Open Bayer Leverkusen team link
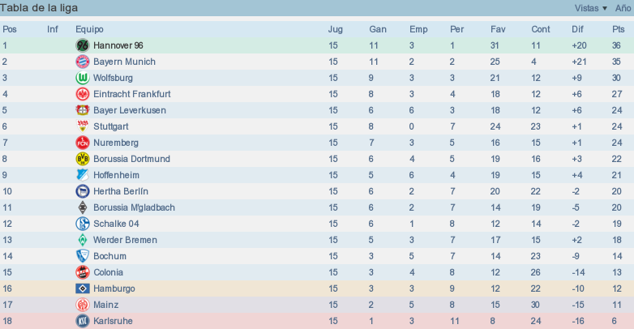634x329 pixels. (x=130, y=110)
